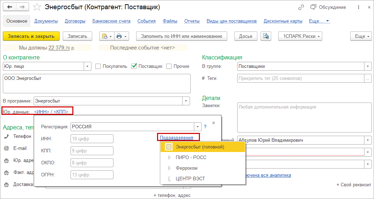Viewport: 374px width, 199px height.
Task: Click the ИНН input field
Action: tap(92, 139)
